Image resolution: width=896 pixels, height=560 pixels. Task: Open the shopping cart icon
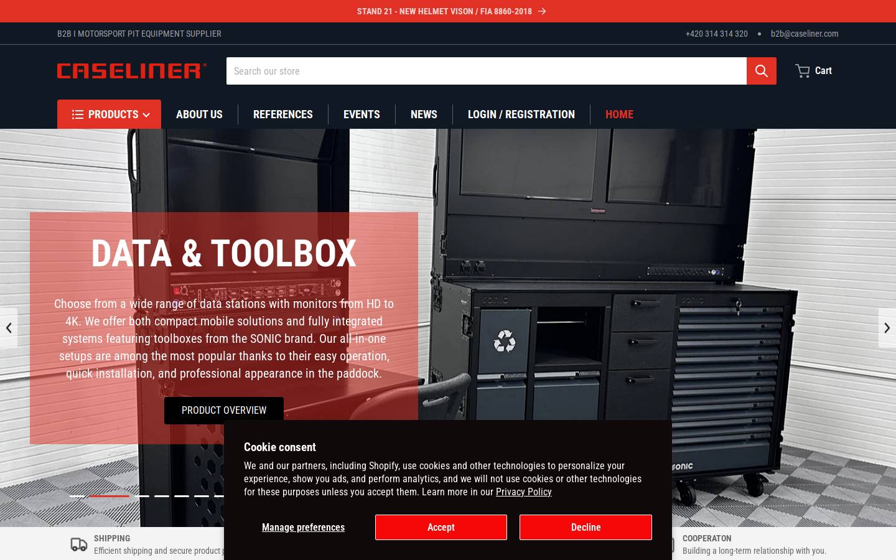click(802, 71)
